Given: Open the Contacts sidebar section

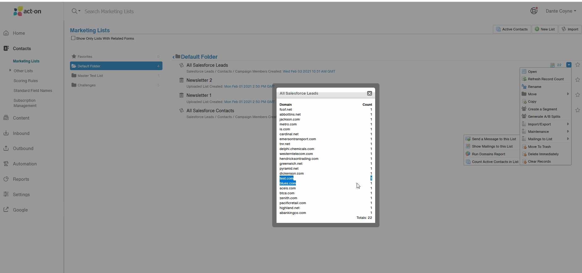Looking at the screenshot, I should pos(22,49).
